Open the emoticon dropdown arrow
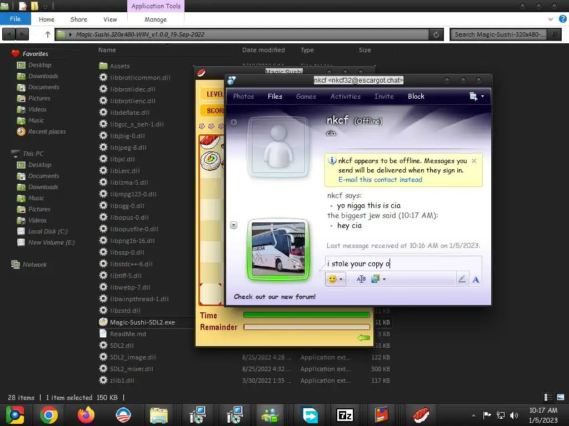The height and width of the screenshot is (426, 569). click(341, 280)
